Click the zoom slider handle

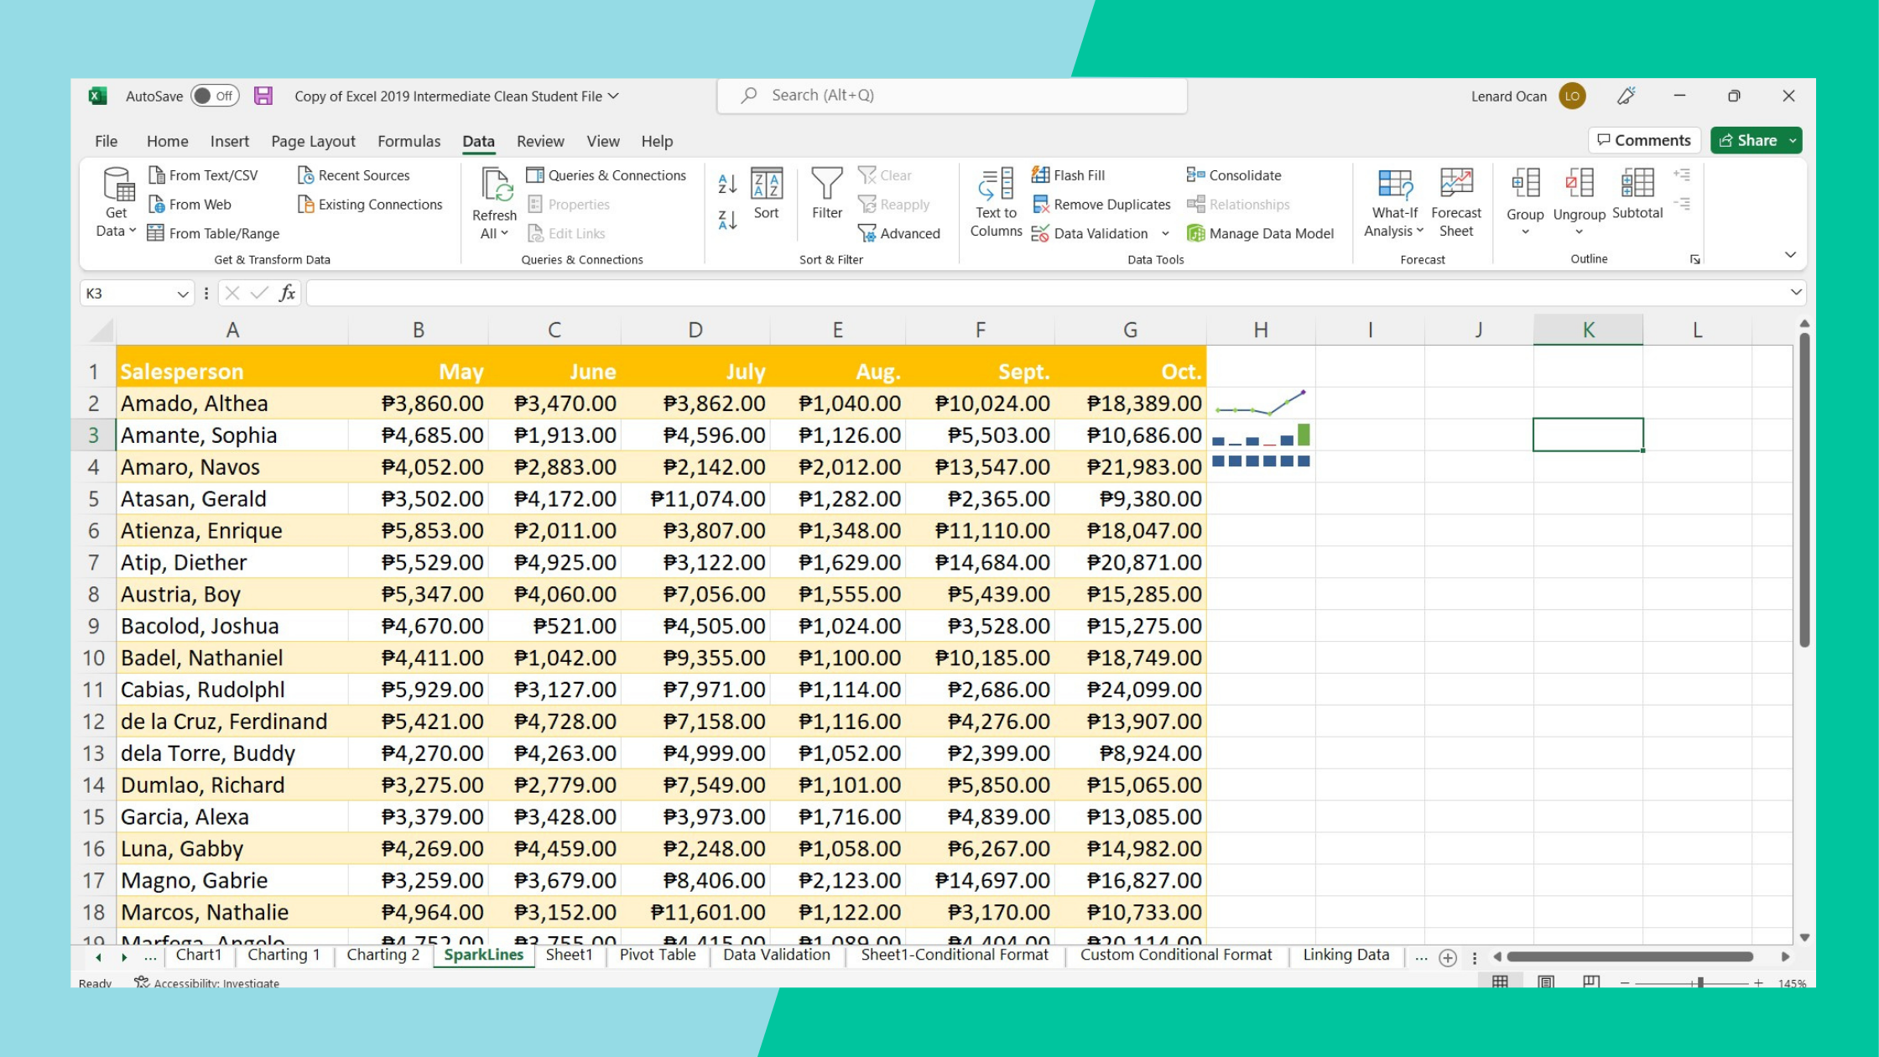pyautogui.click(x=1699, y=982)
